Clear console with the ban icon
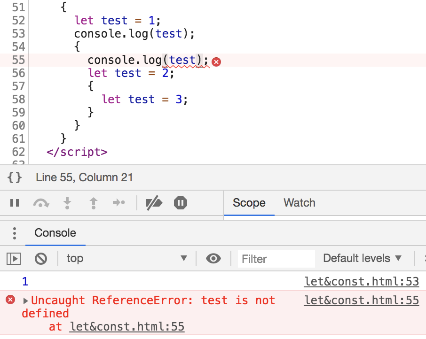This screenshot has height=339, width=426. tap(41, 258)
